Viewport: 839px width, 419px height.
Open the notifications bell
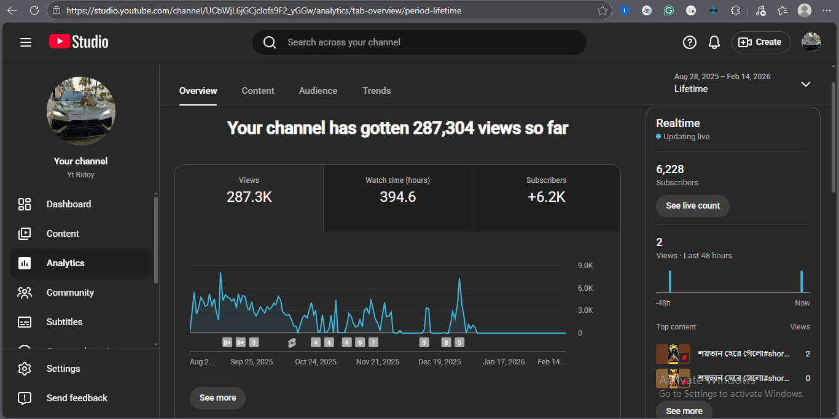coord(714,42)
